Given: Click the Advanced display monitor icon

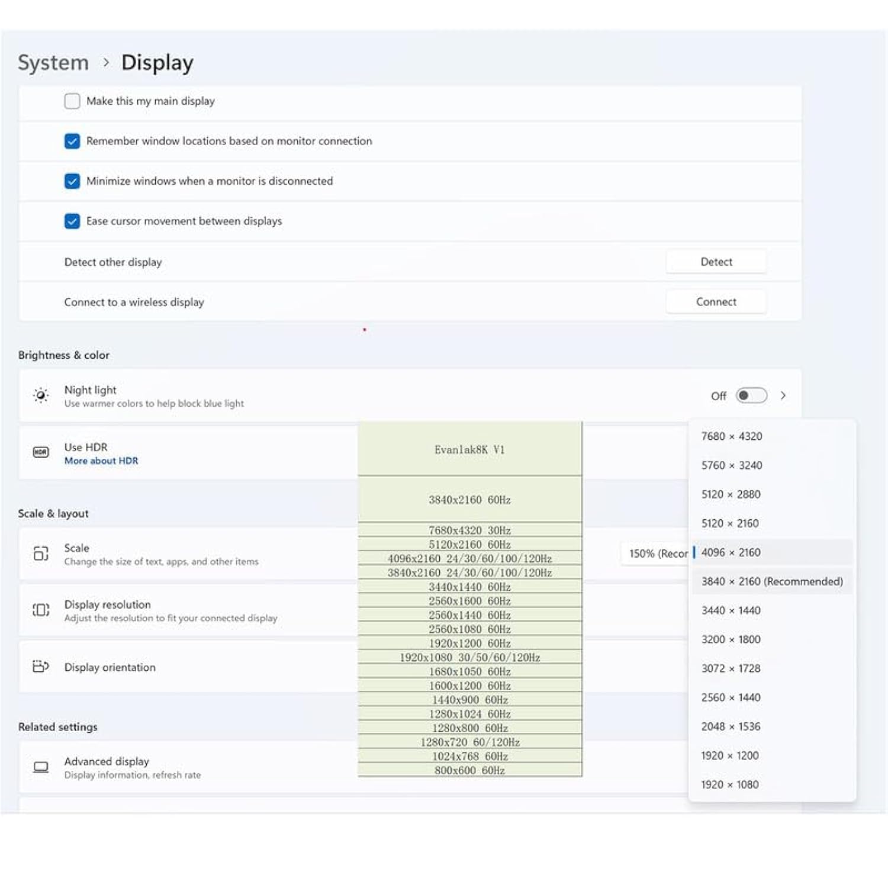Looking at the screenshot, I should [x=41, y=767].
